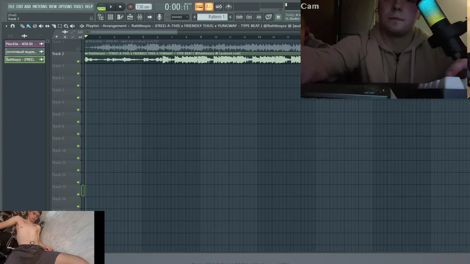470x264 pixels.
Task: Click the plus icon in track header
Action: pyautogui.click(x=56, y=37)
